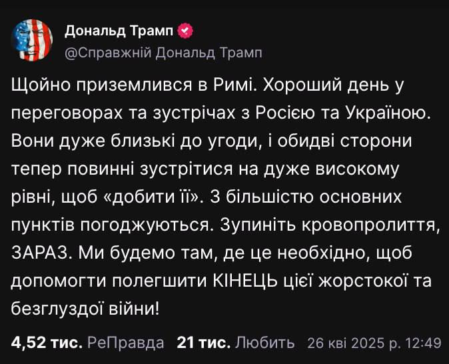This screenshot has height=364, width=449.
Task: Click the phrase безглуздої війни! at end
Action: (x=85, y=309)
